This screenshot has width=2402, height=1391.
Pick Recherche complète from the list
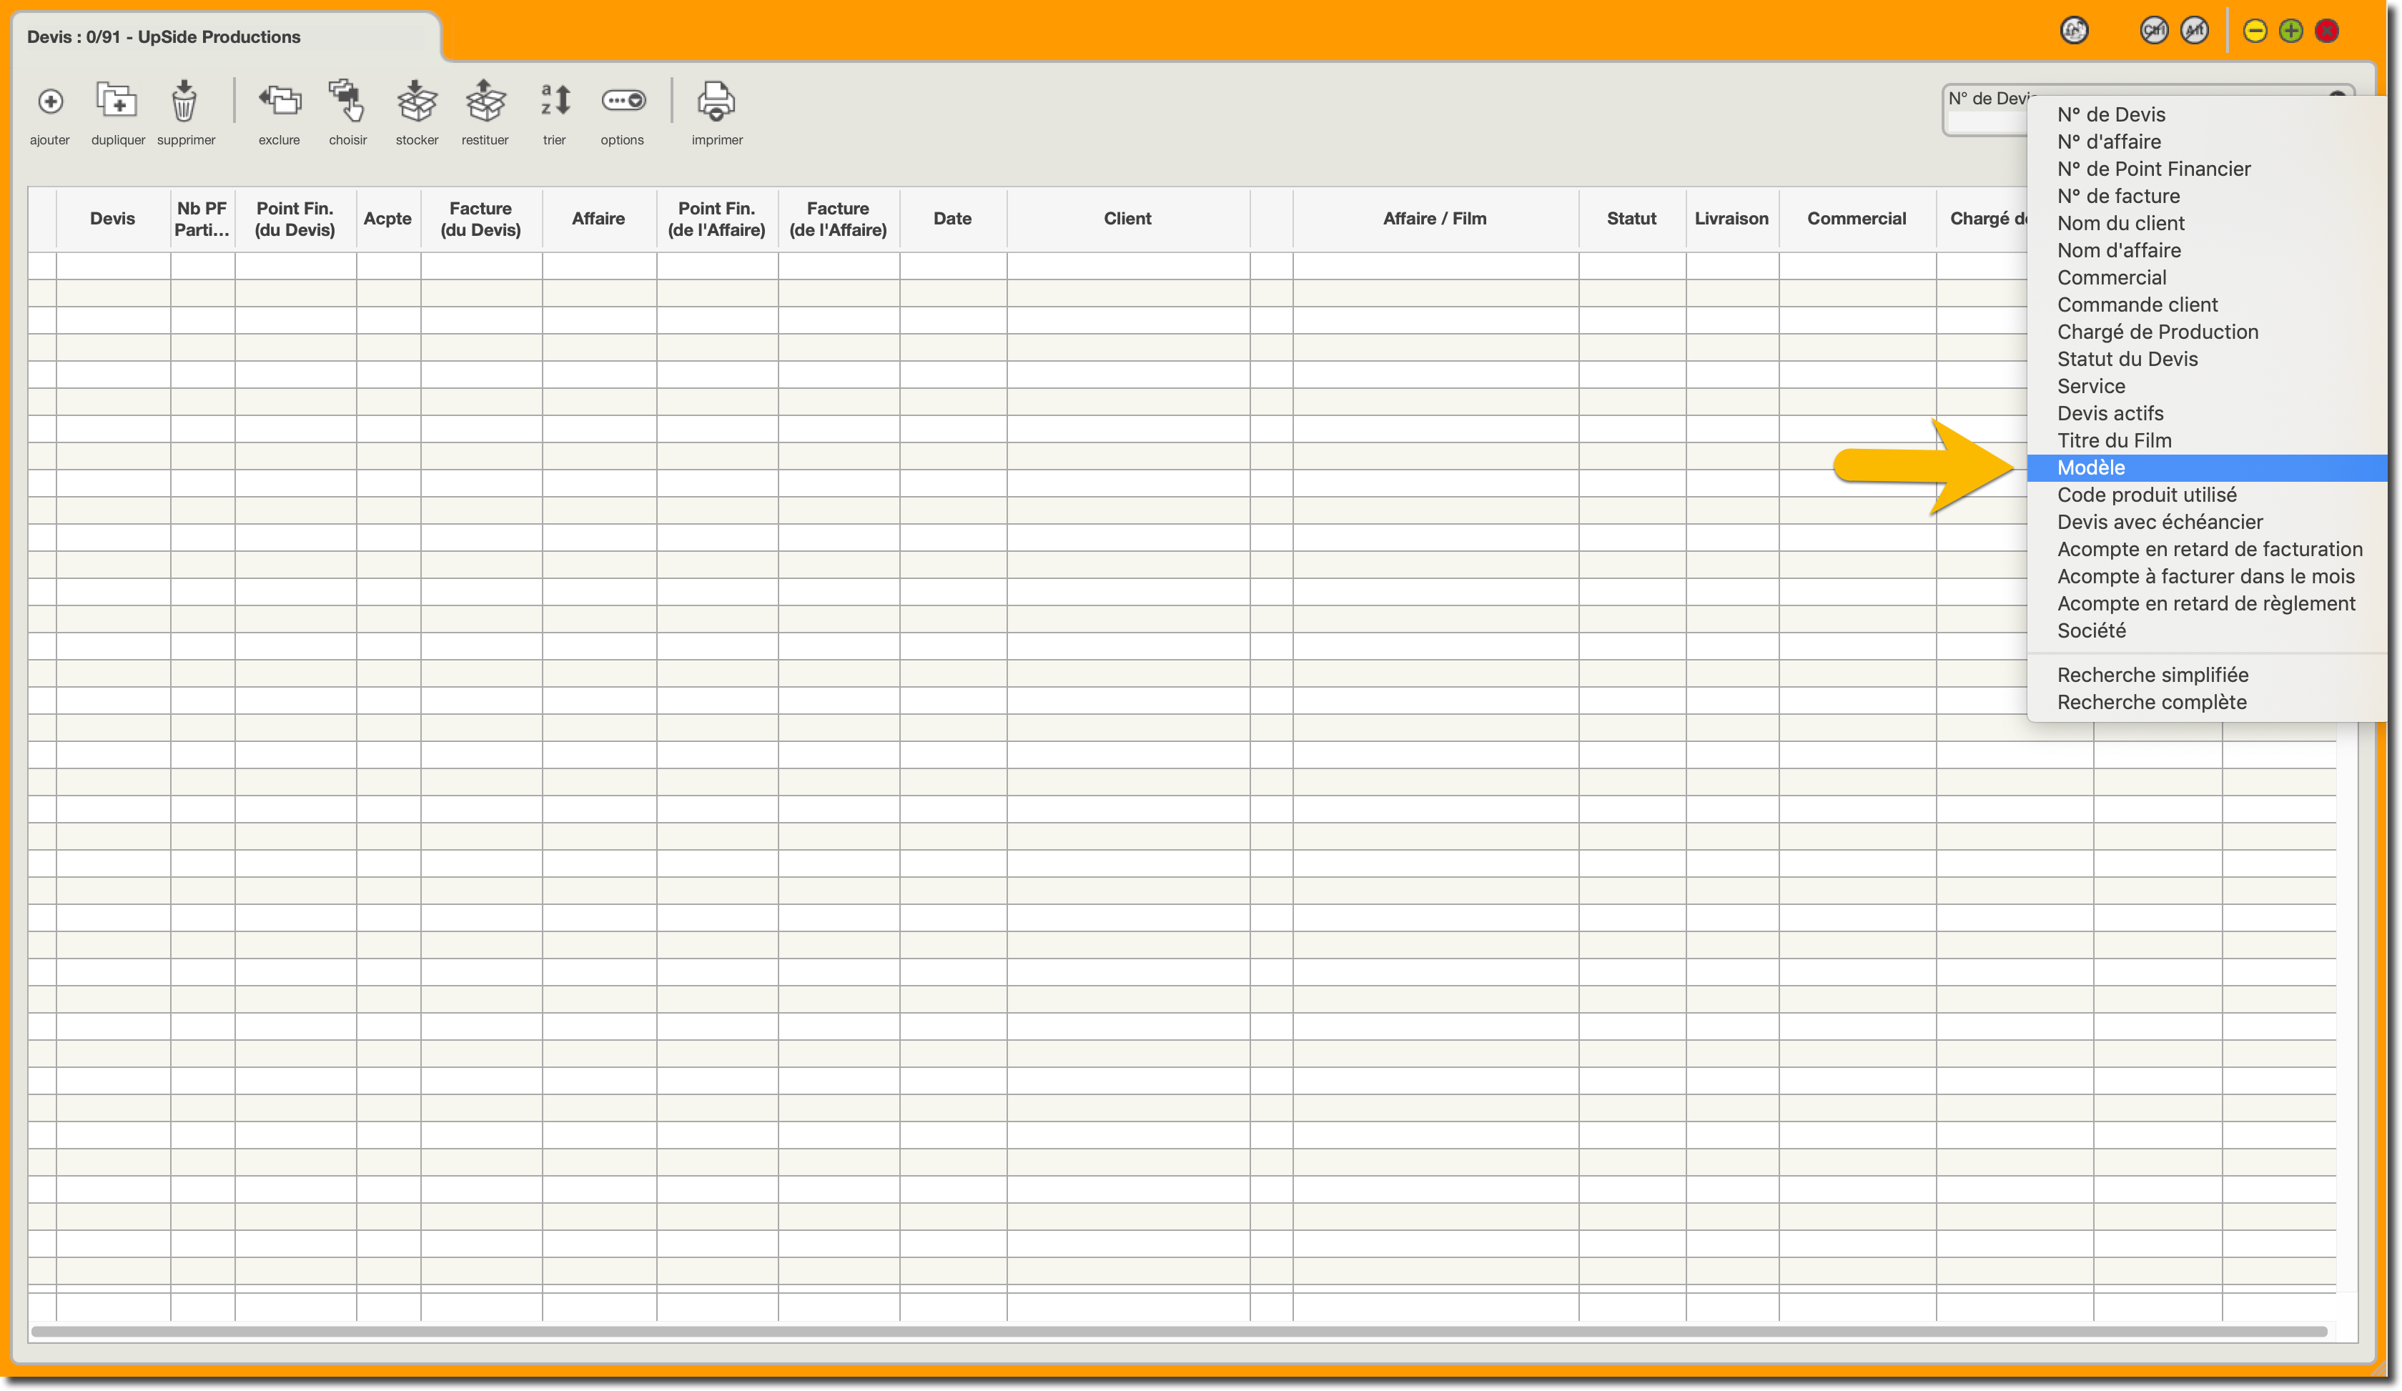pyautogui.click(x=2151, y=702)
